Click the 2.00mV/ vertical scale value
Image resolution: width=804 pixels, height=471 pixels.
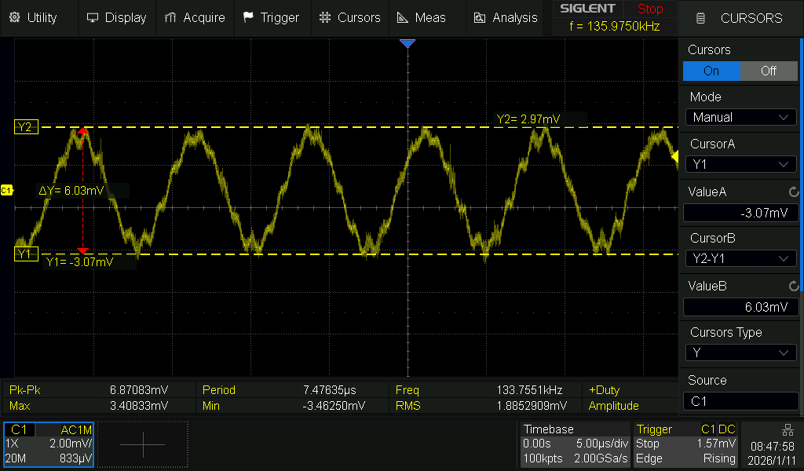[71, 444]
